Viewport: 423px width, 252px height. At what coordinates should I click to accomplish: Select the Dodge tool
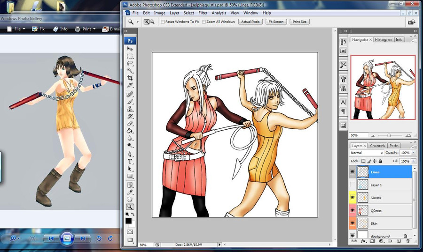click(130, 145)
